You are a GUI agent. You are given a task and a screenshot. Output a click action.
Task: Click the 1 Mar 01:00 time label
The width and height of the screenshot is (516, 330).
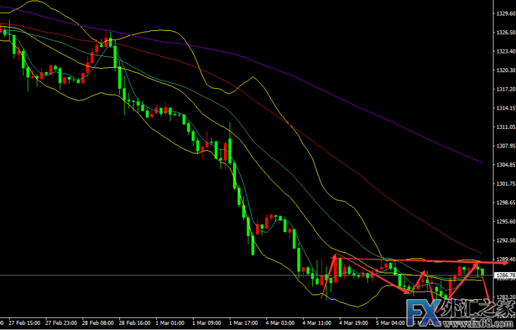coord(170,323)
